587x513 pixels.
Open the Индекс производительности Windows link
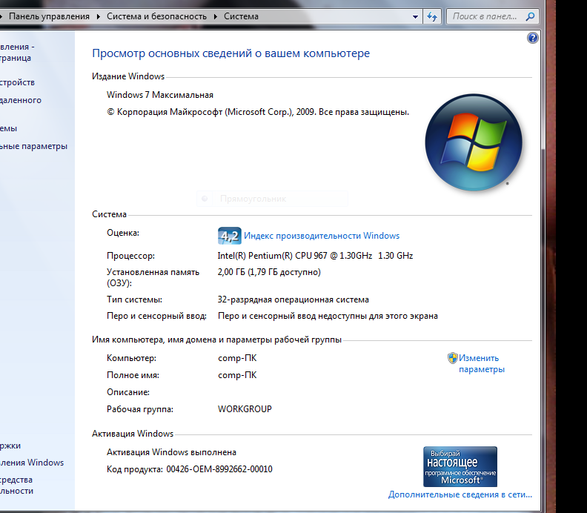pyautogui.click(x=322, y=236)
